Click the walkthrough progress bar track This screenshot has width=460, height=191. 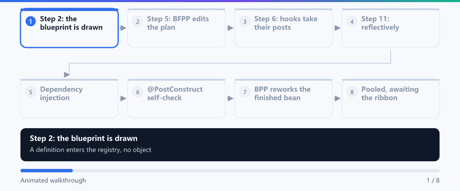(x=230, y=171)
